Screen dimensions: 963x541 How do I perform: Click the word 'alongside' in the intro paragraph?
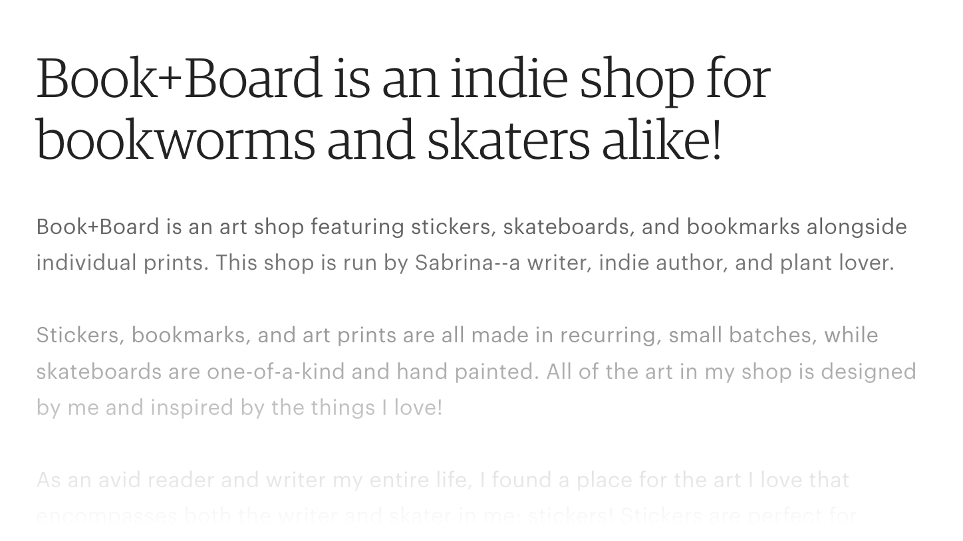pos(857,227)
